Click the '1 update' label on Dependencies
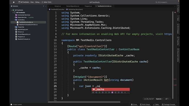This screenshot has width=189, height=106. click(x=31, y=17)
